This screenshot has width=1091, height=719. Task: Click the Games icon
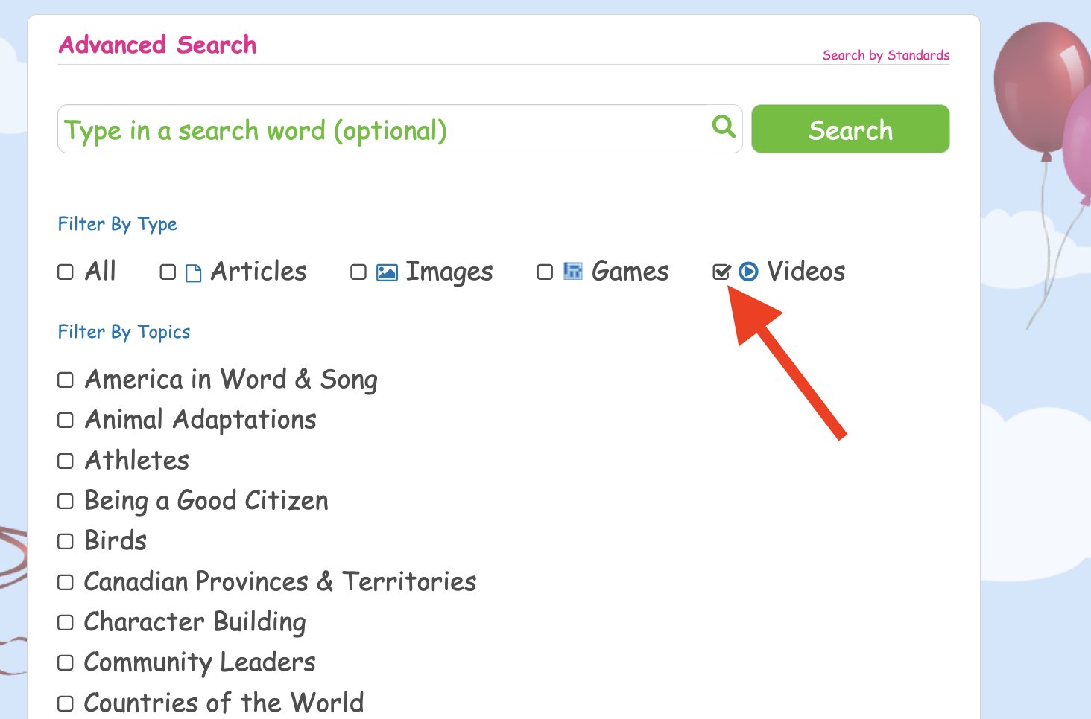(572, 271)
